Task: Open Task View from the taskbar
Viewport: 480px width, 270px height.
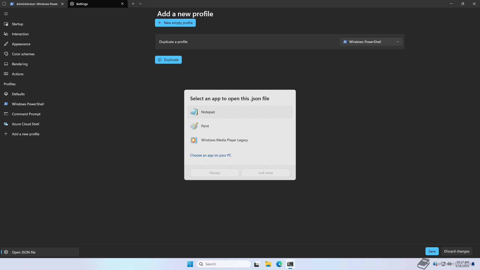Action: [257, 264]
